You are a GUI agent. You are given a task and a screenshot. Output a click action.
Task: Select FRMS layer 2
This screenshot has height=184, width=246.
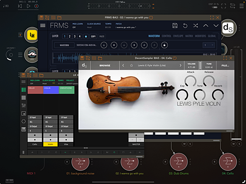point(70,36)
